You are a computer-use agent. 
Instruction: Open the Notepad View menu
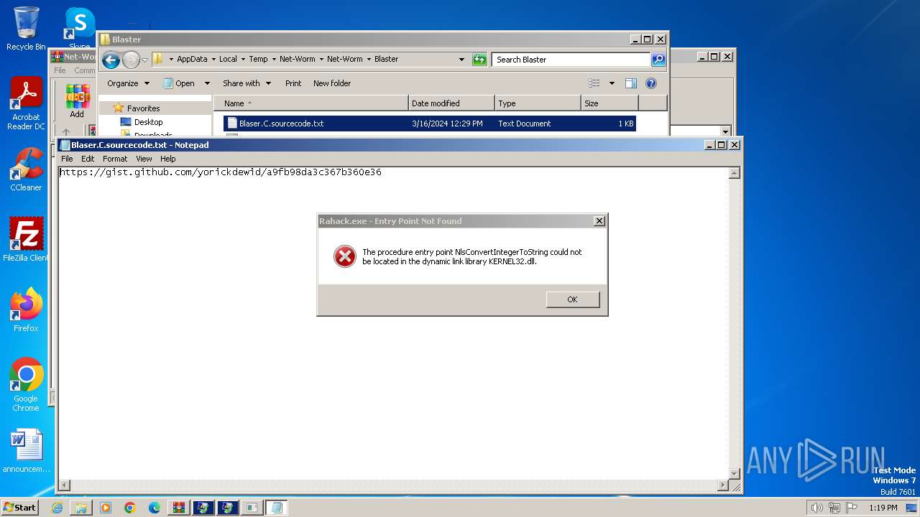click(144, 159)
